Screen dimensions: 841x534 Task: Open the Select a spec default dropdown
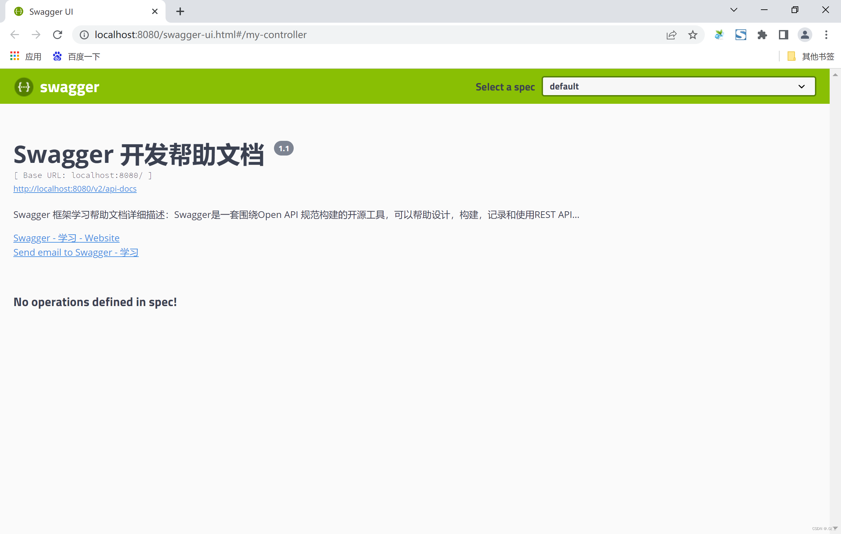coord(678,86)
